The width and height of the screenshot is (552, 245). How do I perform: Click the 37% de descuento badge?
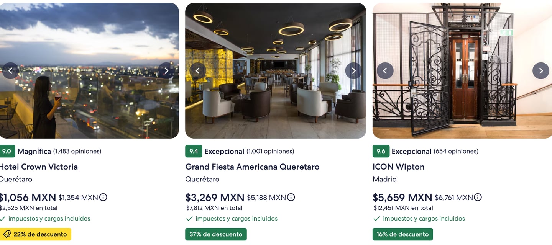tap(216, 234)
